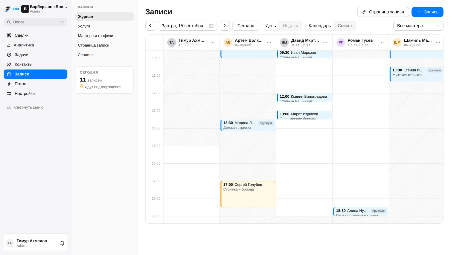Open Настройки in the sidebar
The image size is (451, 255).
coord(35,94)
